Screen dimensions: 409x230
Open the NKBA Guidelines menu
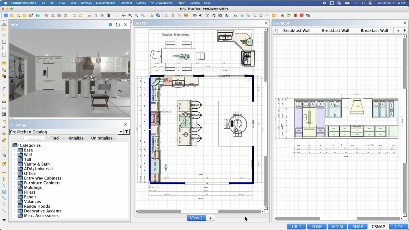click(x=161, y=3)
